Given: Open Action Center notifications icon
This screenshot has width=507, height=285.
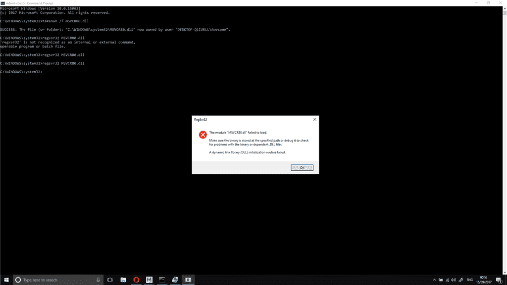Looking at the screenshot, I should (499, 280).
